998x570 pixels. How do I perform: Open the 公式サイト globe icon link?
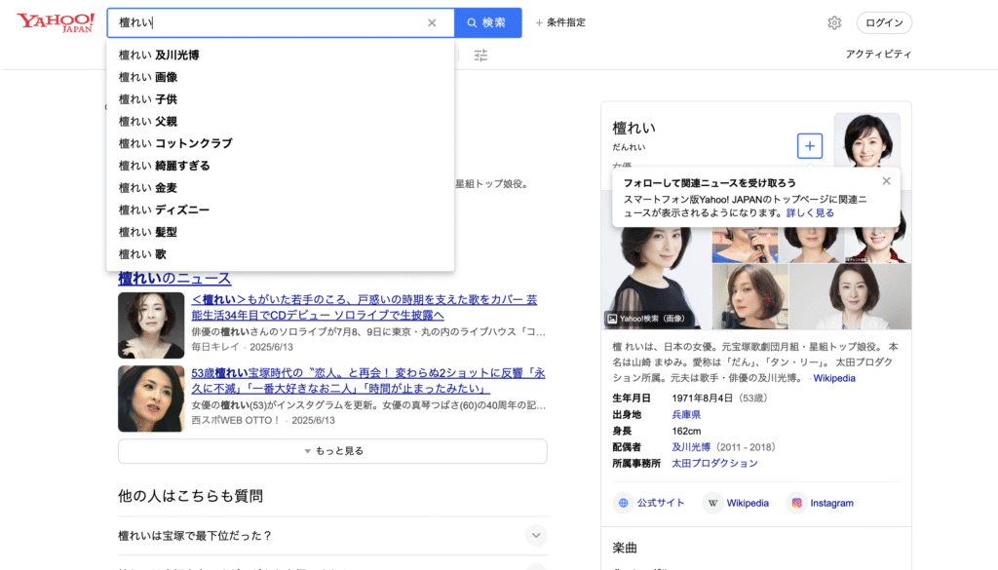[x=648, y=503]
